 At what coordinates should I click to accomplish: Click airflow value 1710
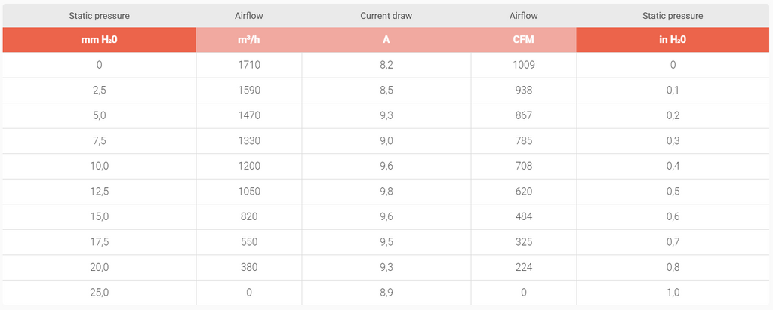[249, 65]
